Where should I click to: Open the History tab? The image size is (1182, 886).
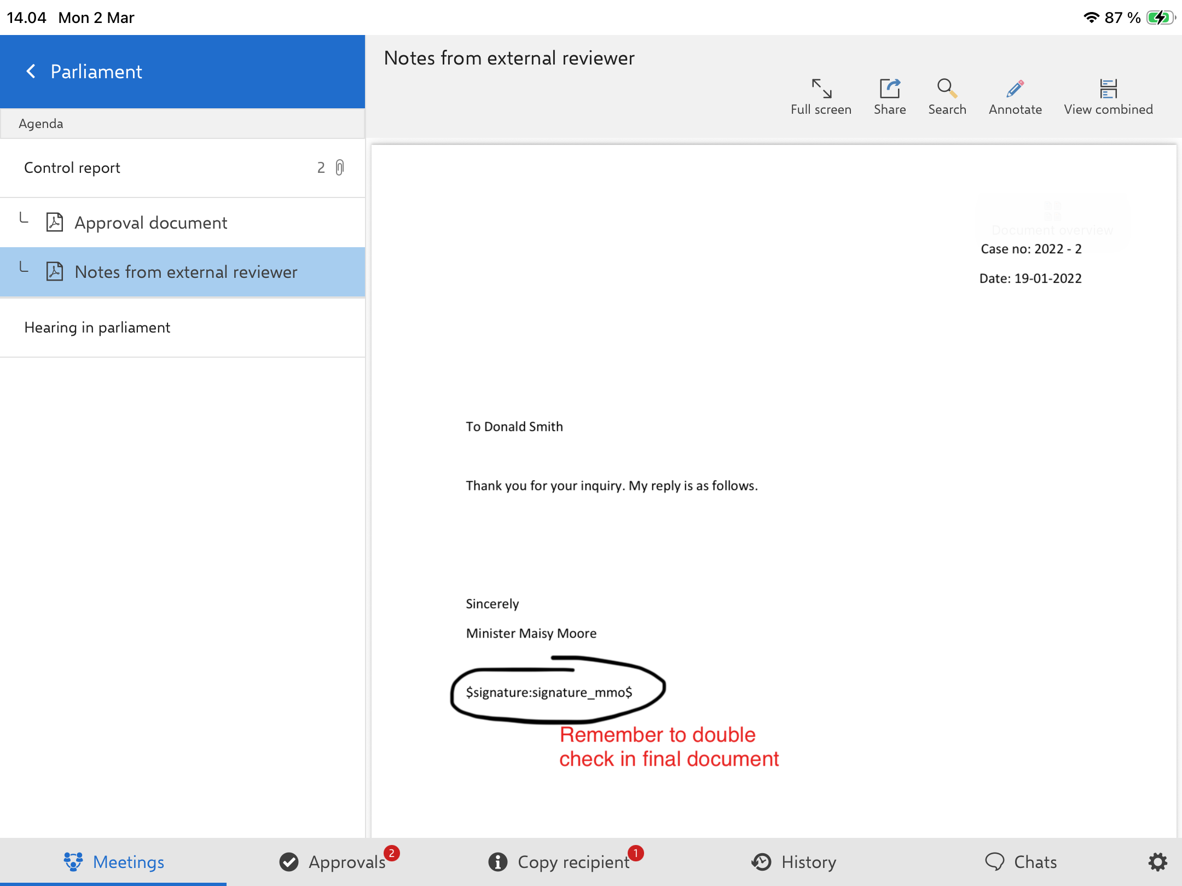pos(793,862)
